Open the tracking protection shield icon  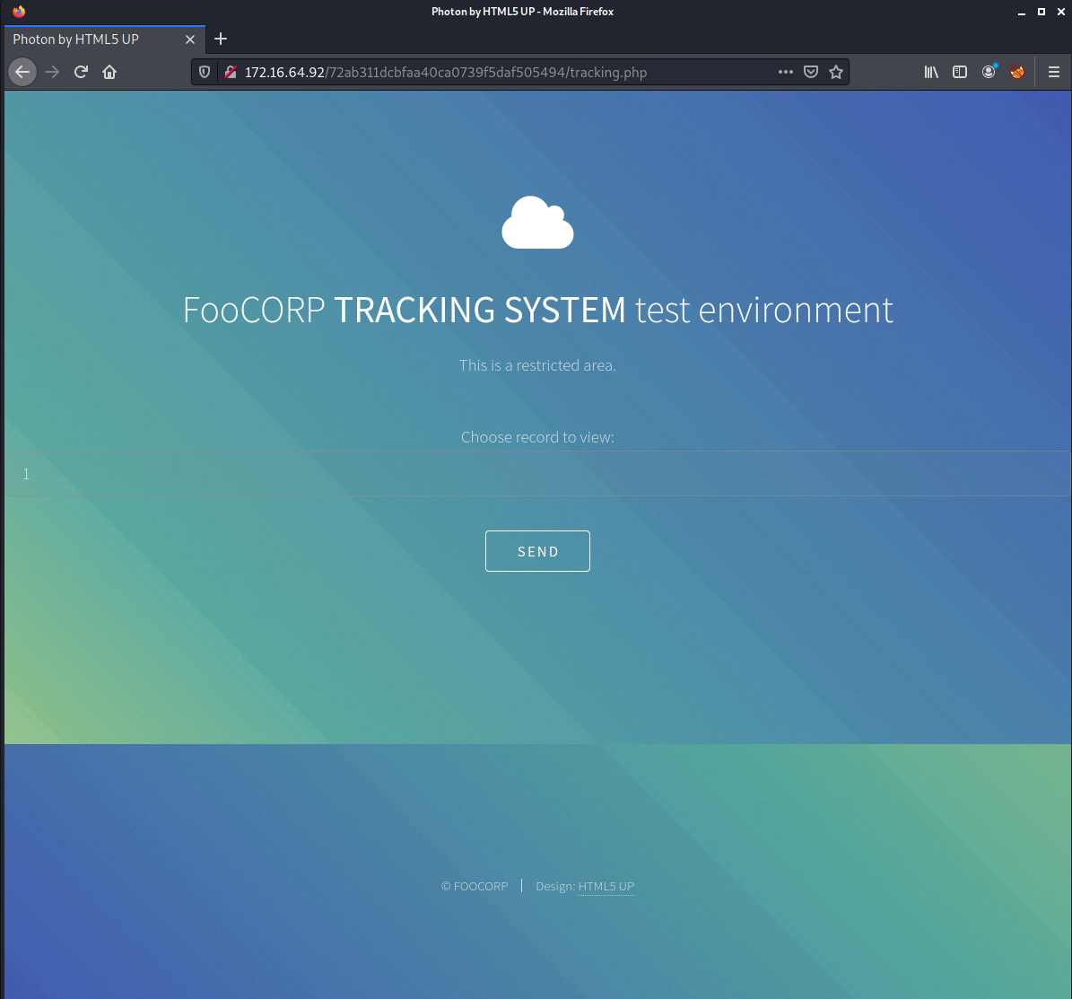point(205,72)
